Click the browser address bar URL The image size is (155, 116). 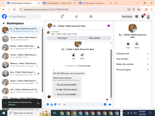(46, 10)
